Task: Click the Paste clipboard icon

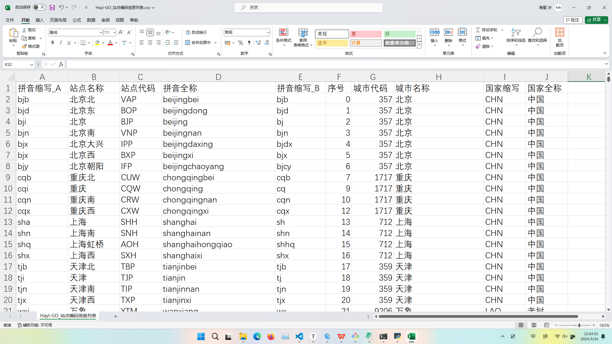Action: tap(13, 33)
